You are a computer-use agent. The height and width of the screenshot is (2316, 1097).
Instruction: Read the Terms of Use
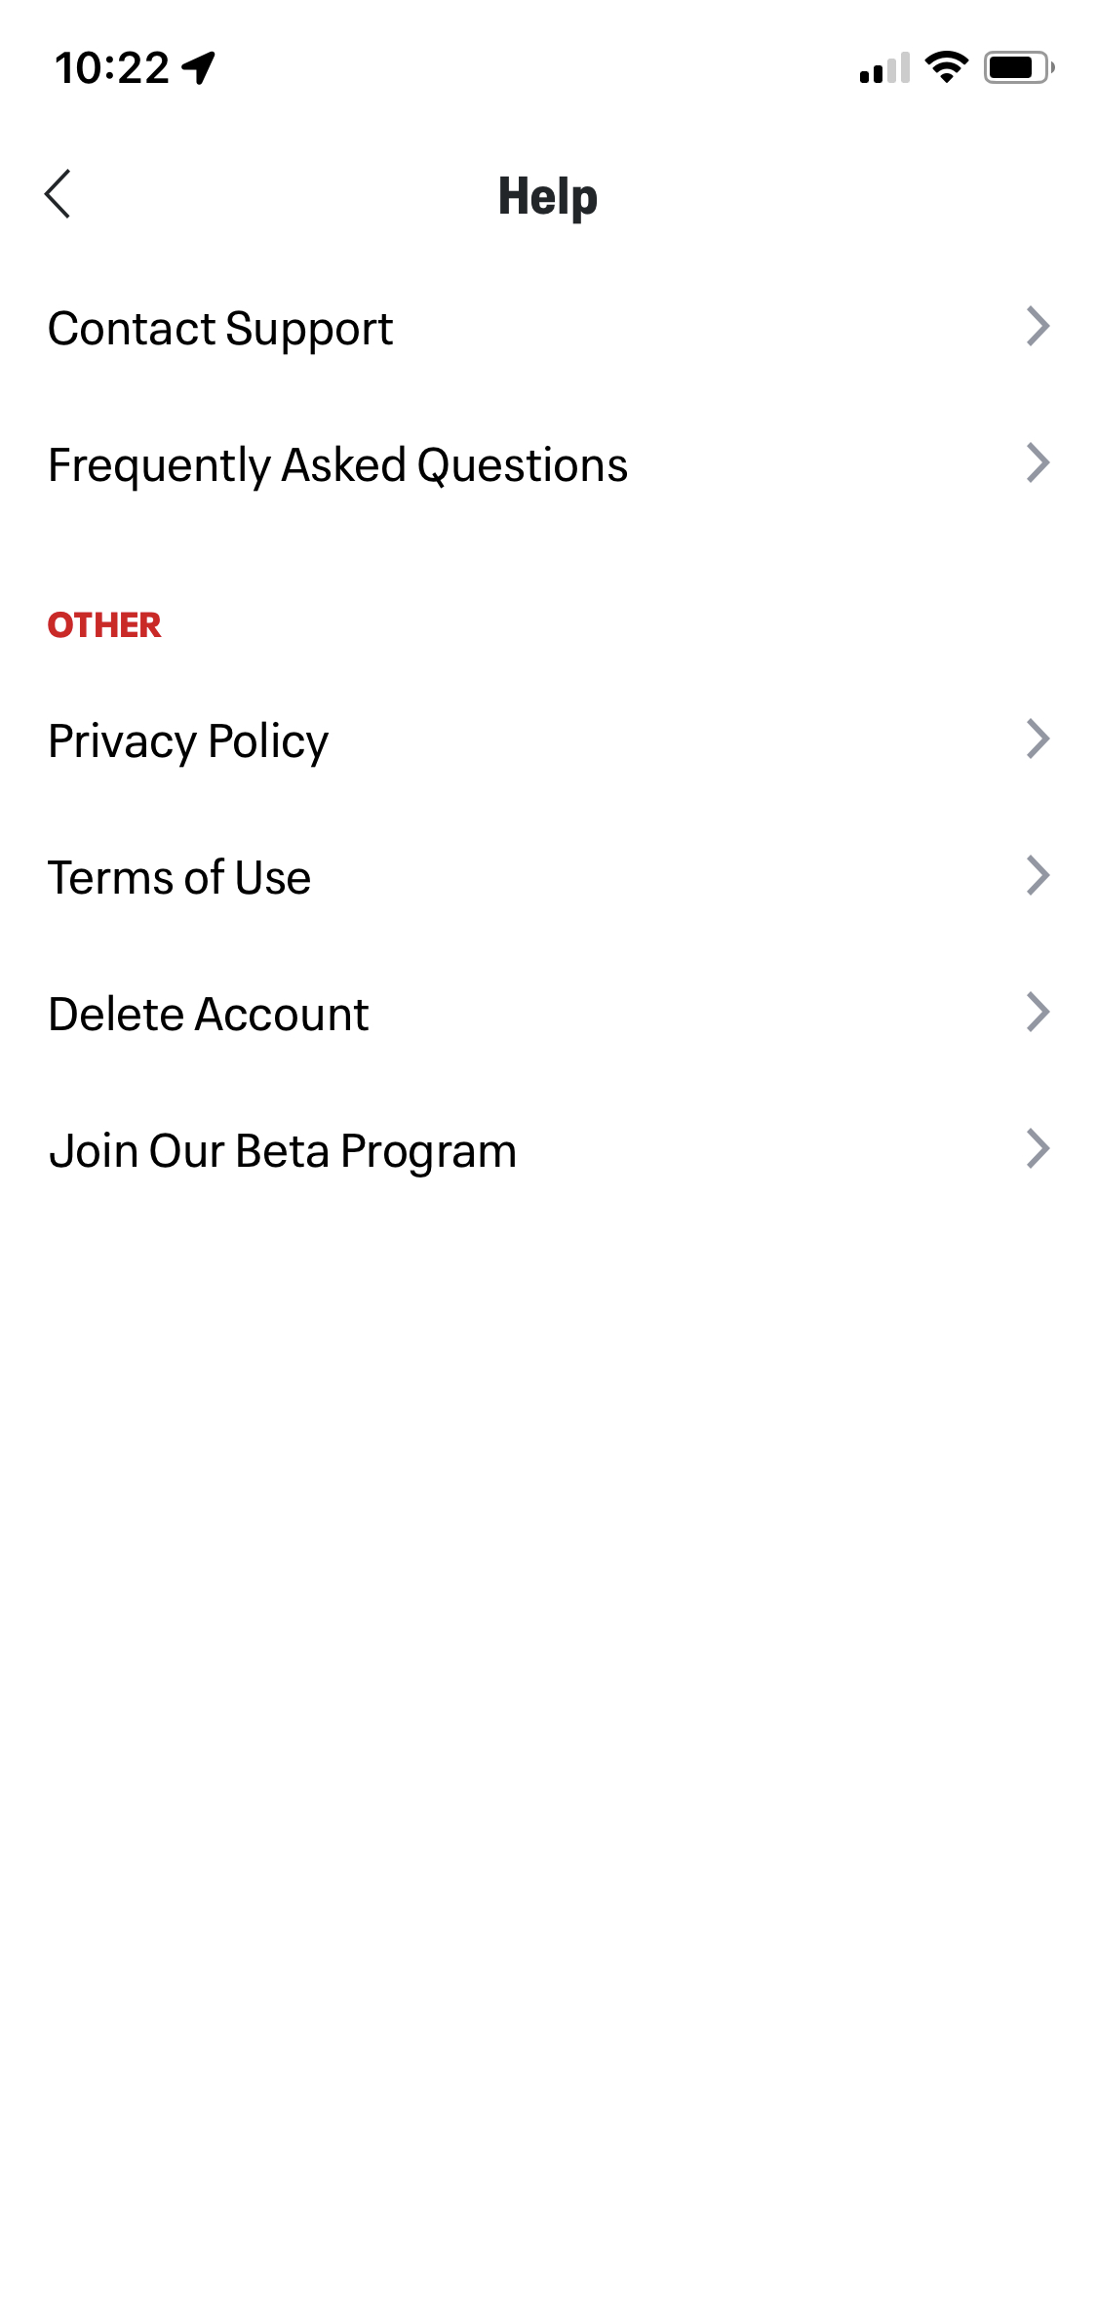[x=179, y=878]
